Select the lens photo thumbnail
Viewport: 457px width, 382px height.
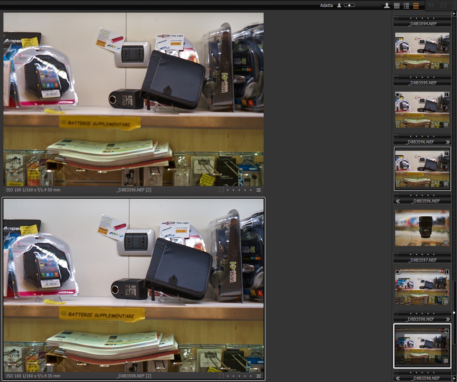click(422, 228)
